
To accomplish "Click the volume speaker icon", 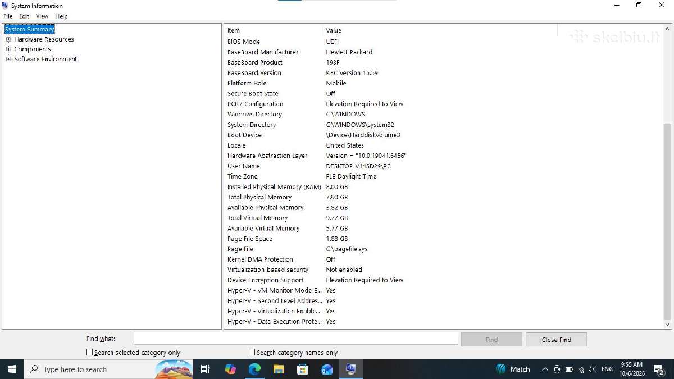I will point(592,369).
